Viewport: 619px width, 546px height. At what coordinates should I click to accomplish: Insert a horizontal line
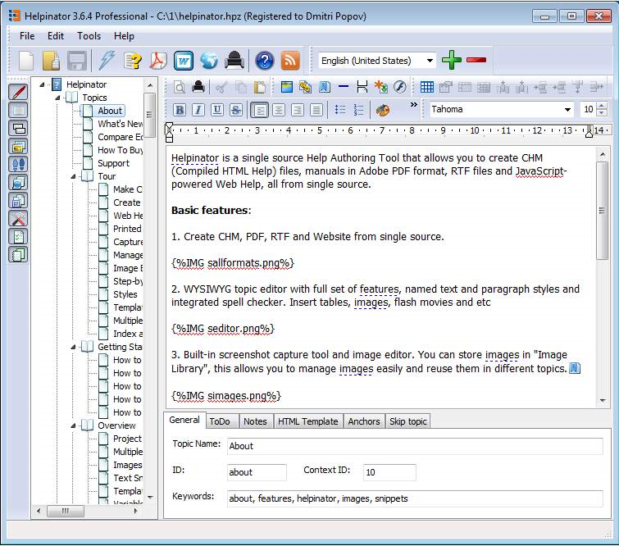[x=344, y=87]
